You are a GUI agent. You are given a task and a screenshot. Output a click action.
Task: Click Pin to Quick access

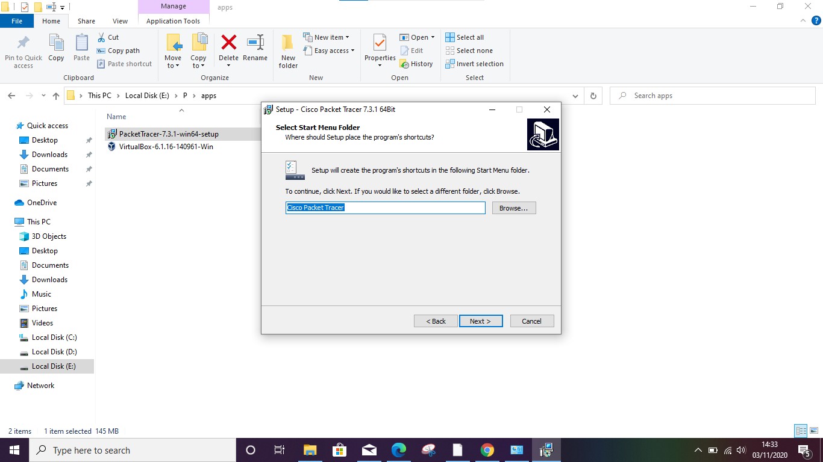23,50
